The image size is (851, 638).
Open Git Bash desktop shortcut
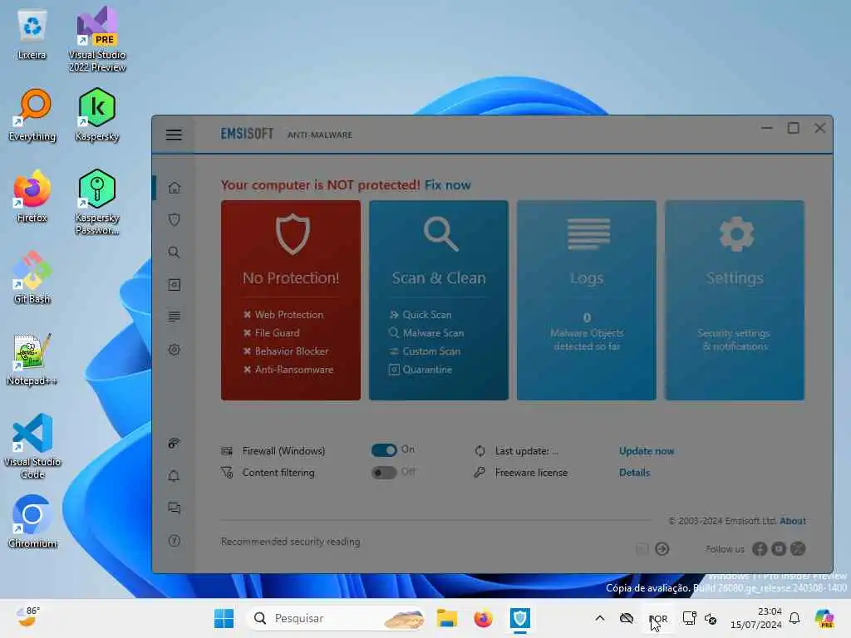pos(32,277)
